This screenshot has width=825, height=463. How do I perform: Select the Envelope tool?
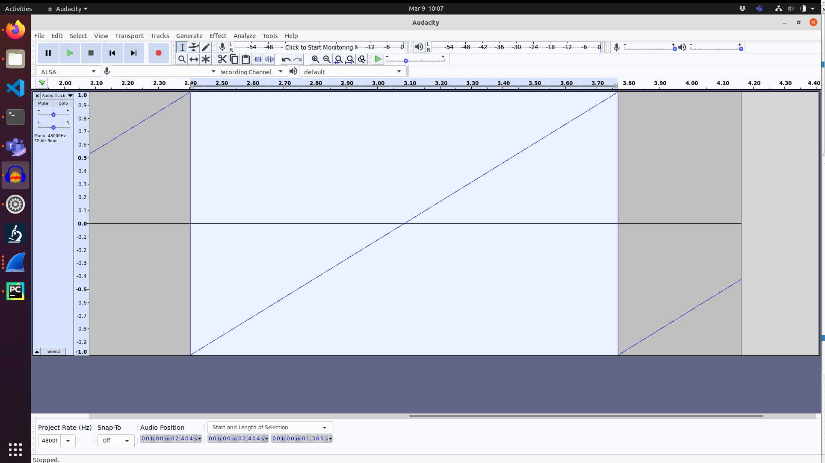(194, 47)
